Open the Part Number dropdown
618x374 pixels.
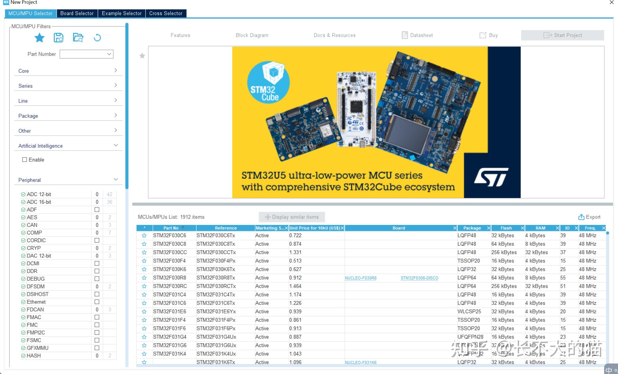tap(109, 54)
